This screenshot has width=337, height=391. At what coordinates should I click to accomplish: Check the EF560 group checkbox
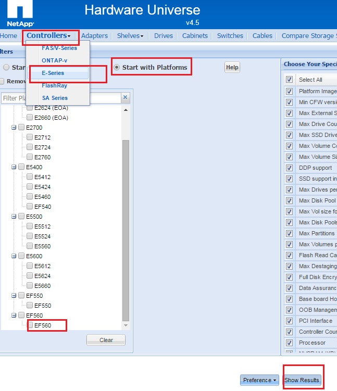tap(21, 315)
